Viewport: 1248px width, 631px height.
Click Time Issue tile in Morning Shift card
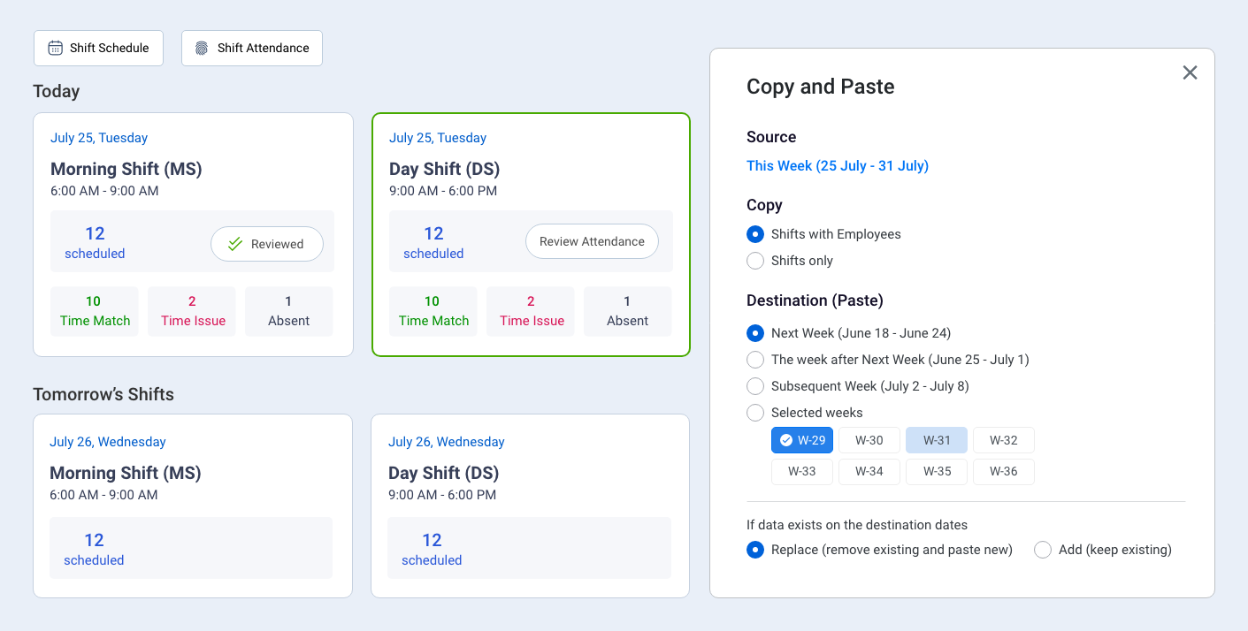[x=193, y=311]
